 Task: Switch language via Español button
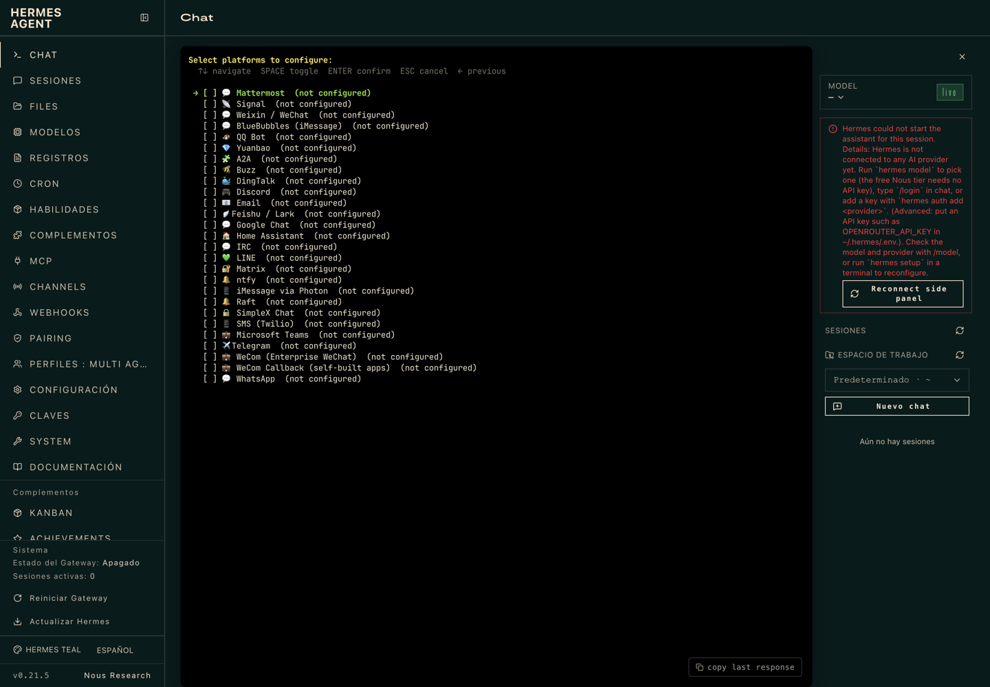pyautogui.click(x=115, y=650)
